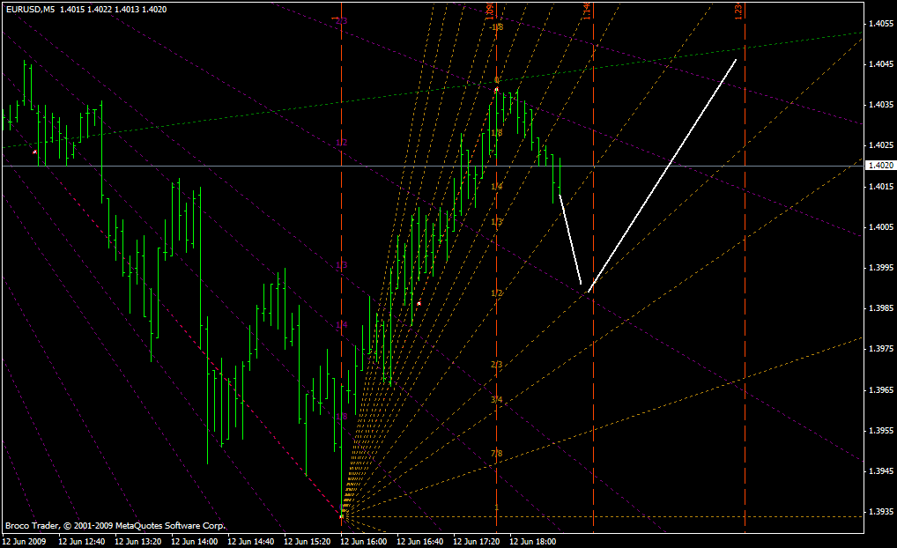Select the 1.3975 price axis label
Screen dimensions: 897x548
point(880,349)
